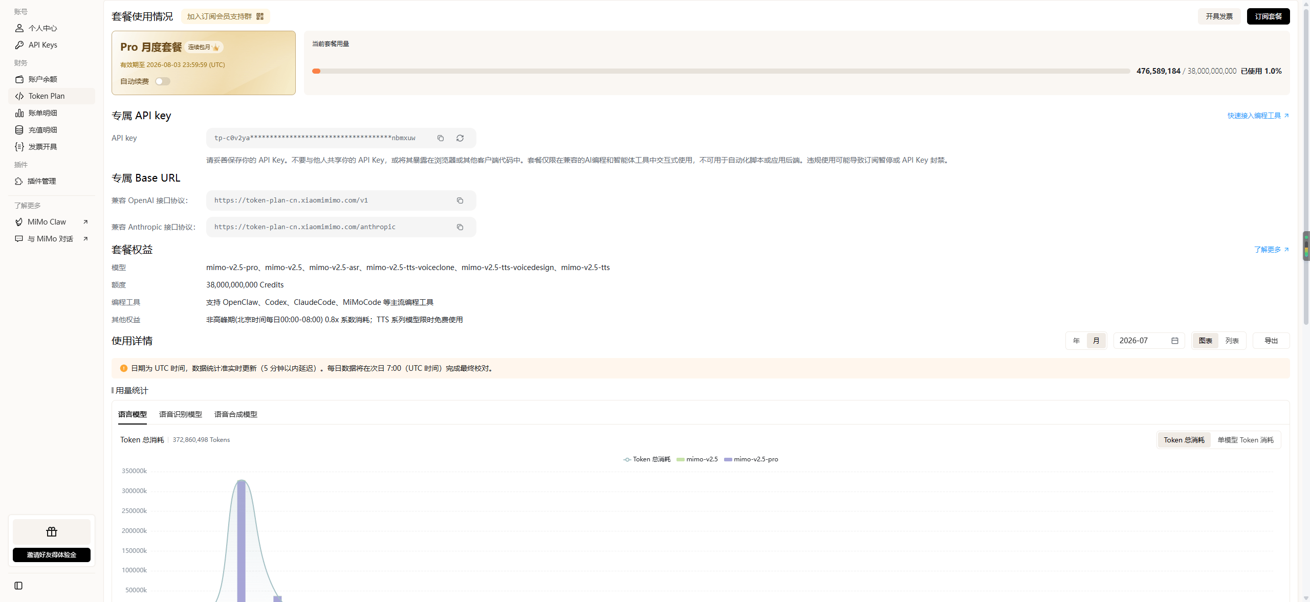Image resolution: width=1310 pixels, height=602 pixels.
Task: Click the key icon beside API Keys
Action: pos(19,45)
